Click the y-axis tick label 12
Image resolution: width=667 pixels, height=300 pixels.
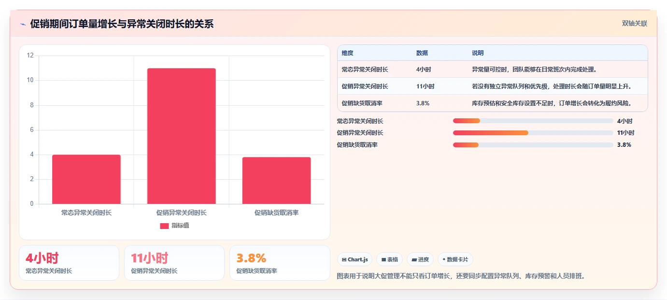pyautogui.click(x=30, y=56)
